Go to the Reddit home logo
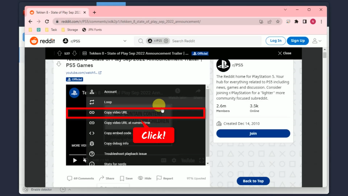Image resolution: width=348 pixels, height=196 pixels. point(43,41)
